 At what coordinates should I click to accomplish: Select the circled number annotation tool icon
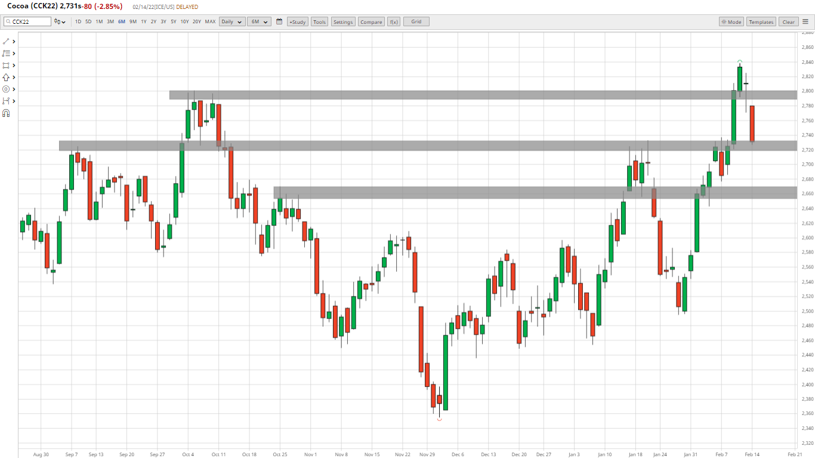point(6,89)
